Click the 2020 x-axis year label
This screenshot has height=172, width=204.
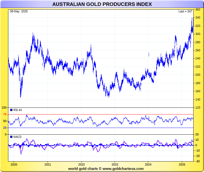click(14, 164)
